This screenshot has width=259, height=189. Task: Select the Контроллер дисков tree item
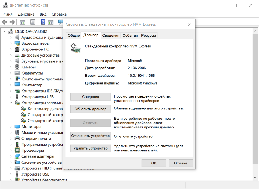(x=42, y=109)
